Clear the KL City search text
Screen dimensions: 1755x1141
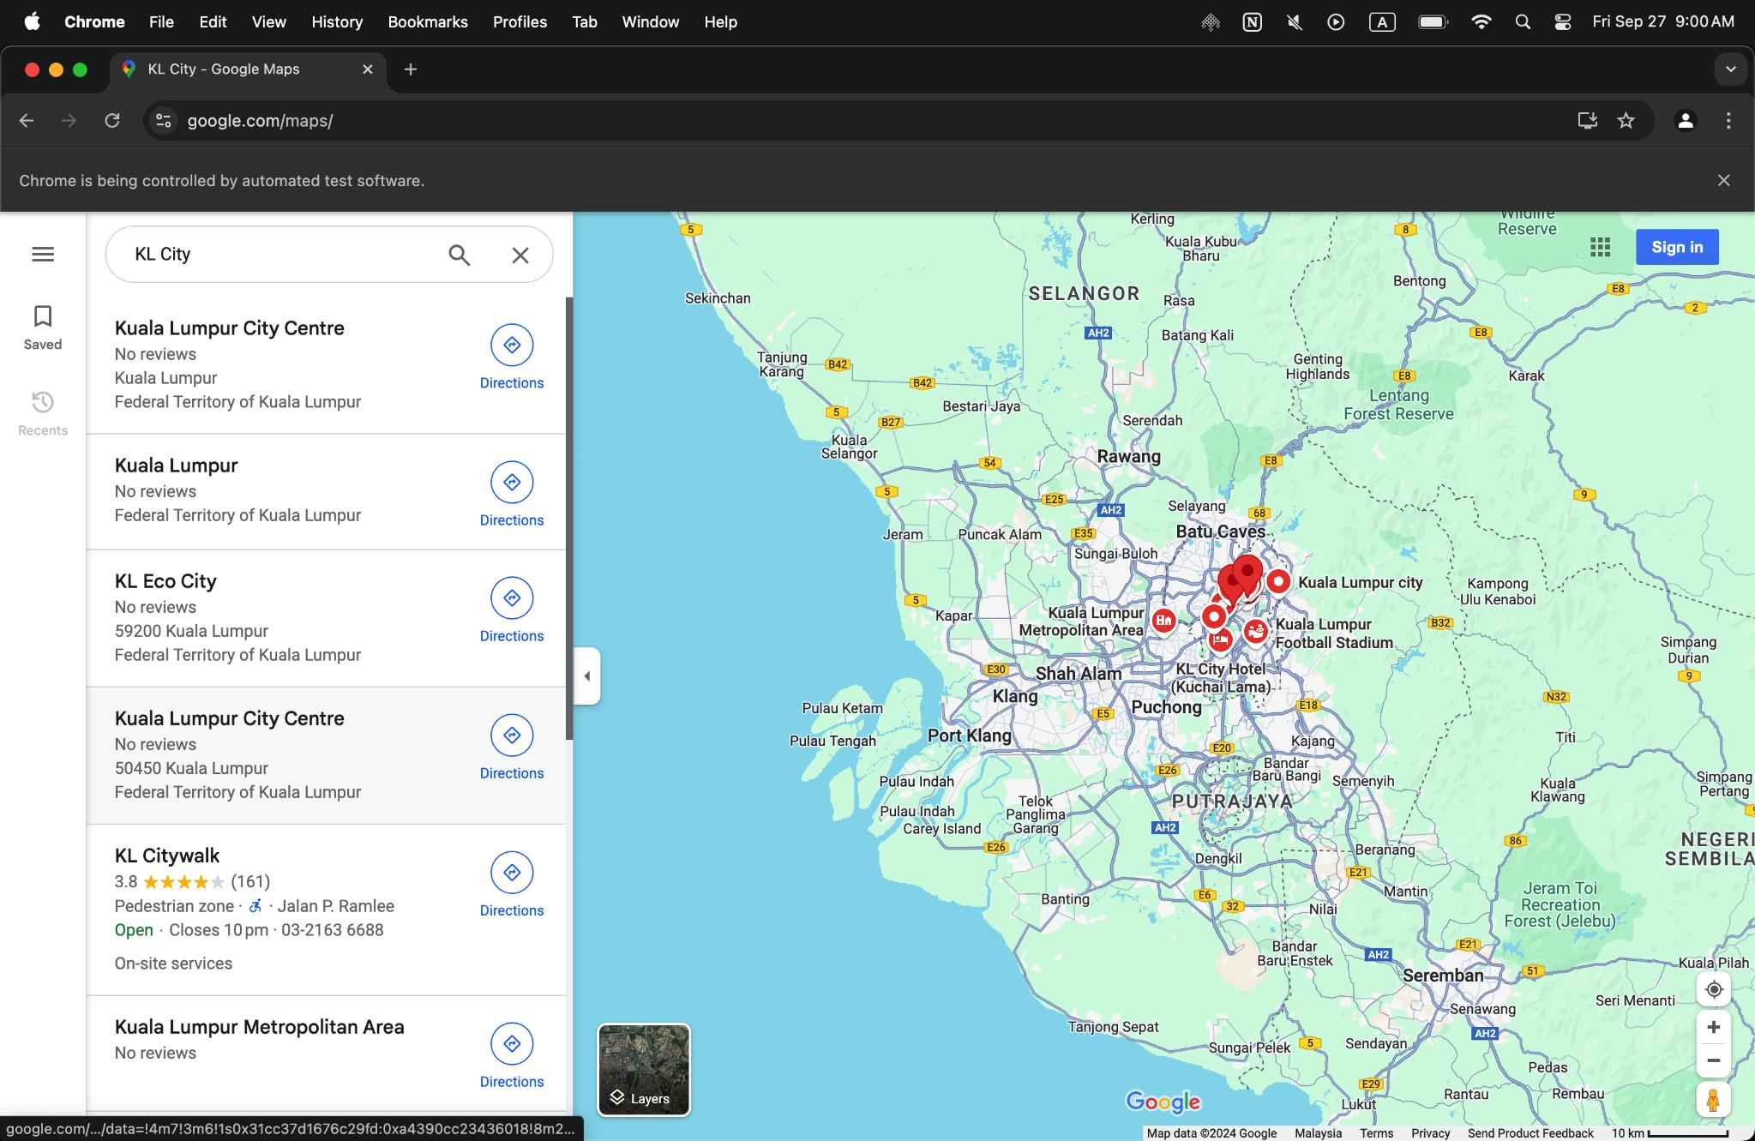pyautogui.click(x=520, y=255)
